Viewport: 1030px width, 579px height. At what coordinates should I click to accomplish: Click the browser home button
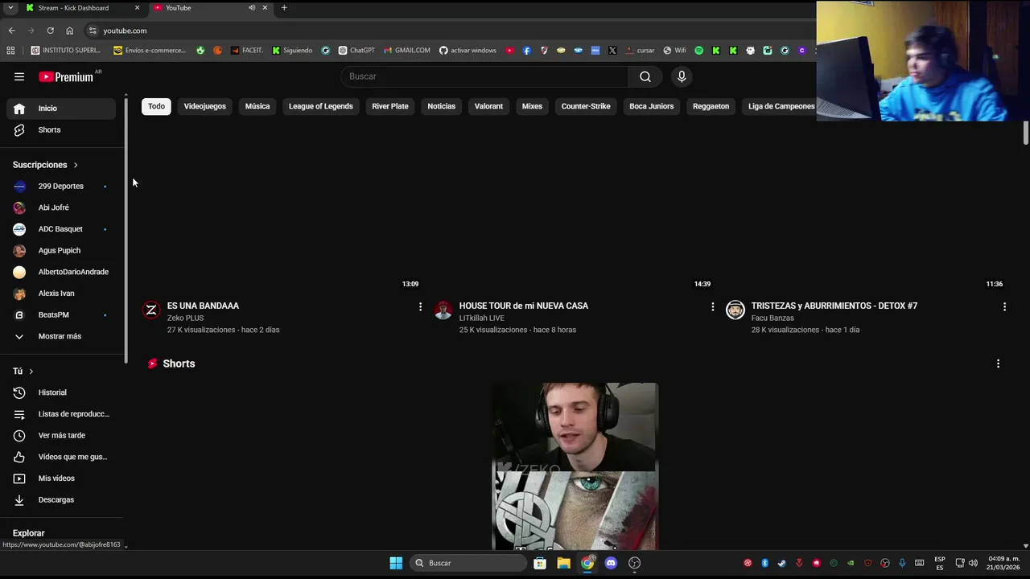(x=69, y=31)
